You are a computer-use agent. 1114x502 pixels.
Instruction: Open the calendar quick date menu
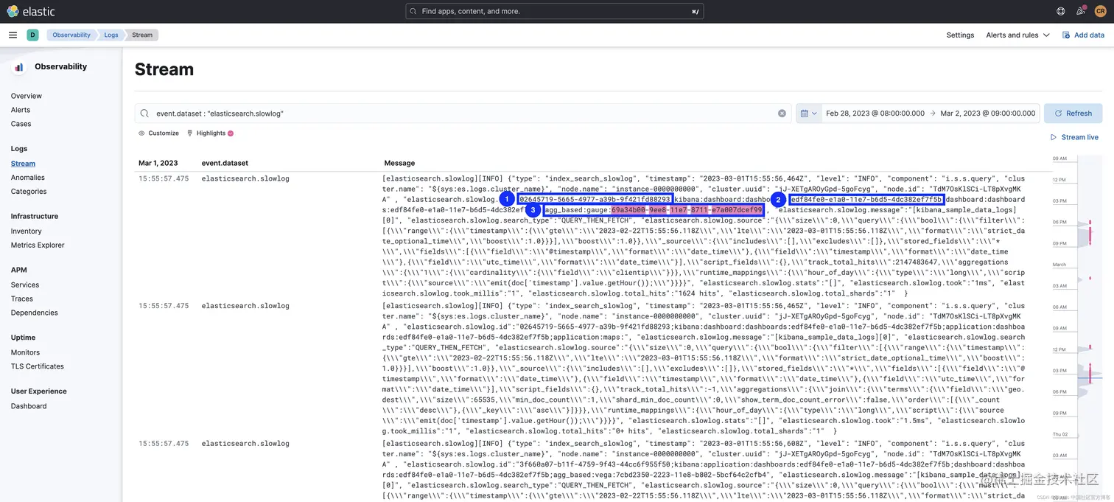808,114
